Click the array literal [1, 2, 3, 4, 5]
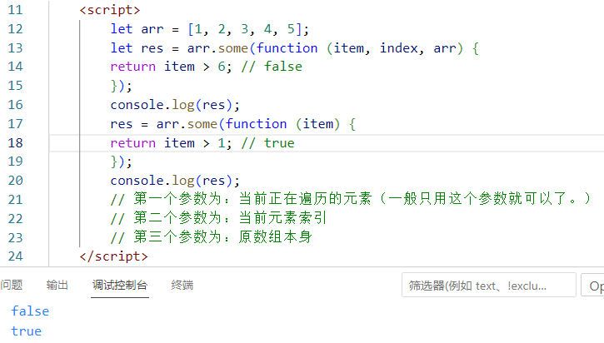This screenshot has height=343, width=604. [245, 29]
